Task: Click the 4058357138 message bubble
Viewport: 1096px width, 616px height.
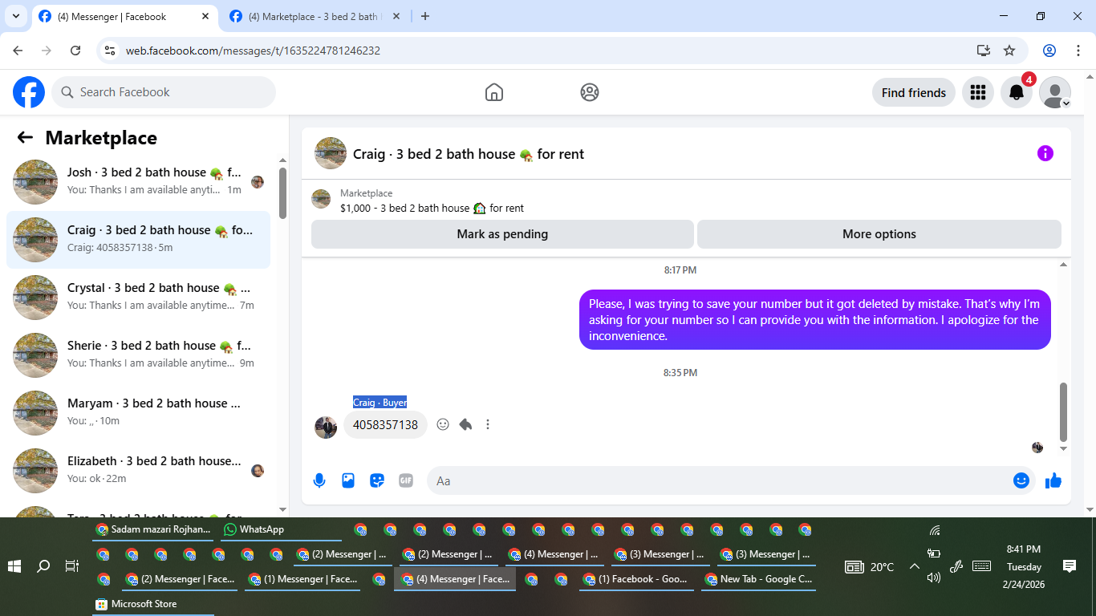Action: point(385,425)
